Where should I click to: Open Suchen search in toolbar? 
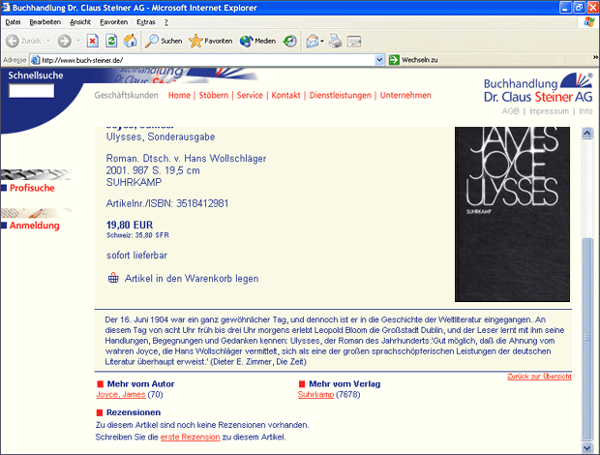click(164, 41)
